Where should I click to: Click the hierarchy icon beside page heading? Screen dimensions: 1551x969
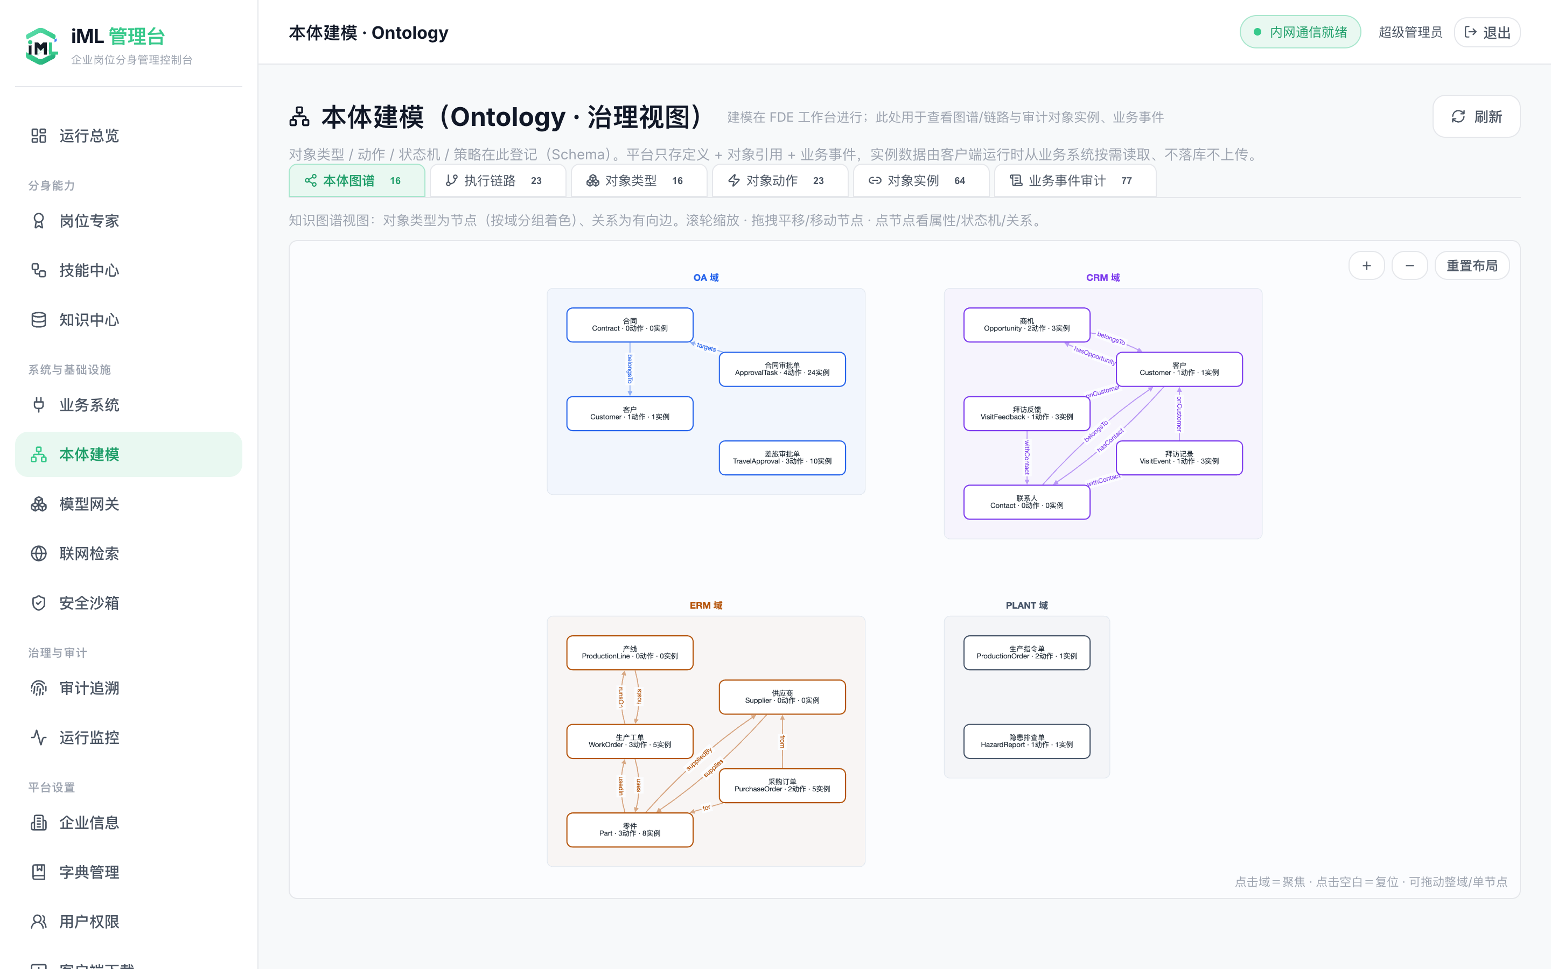click(299, 117)
